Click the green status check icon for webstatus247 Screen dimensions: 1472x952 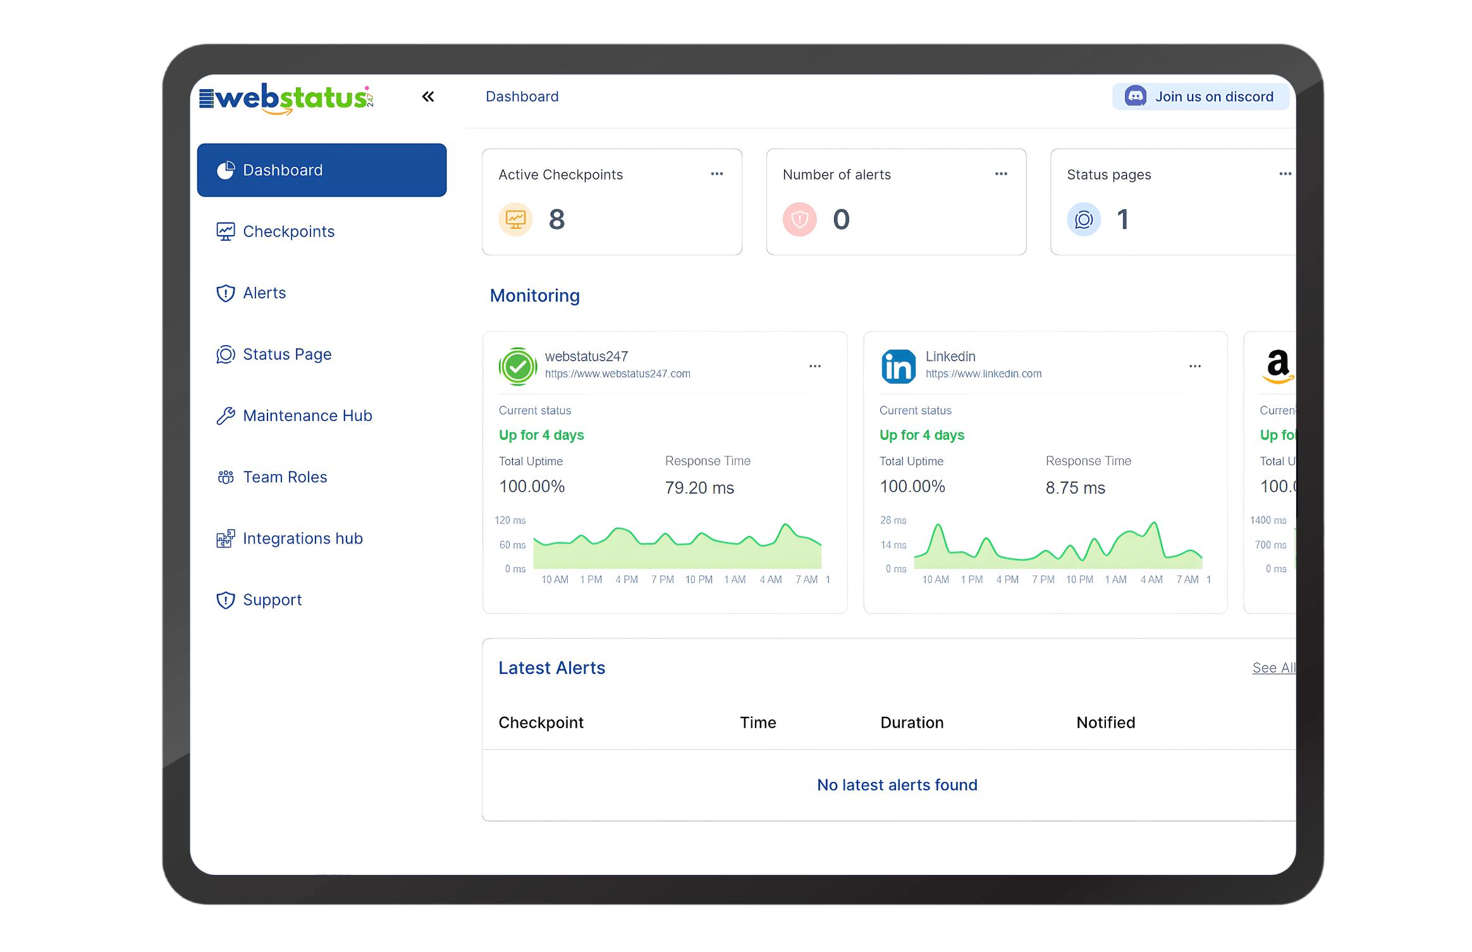(x=517, y=365)
